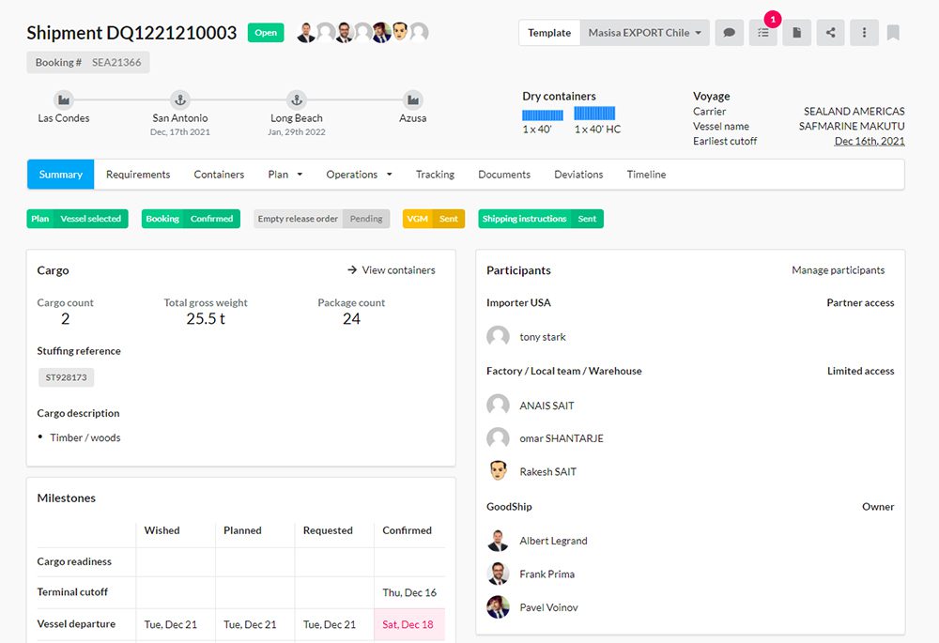This screenshot has width=939, height=643.
Task: Open the comments speech bubble icon
Action: (x=730, y=33)
